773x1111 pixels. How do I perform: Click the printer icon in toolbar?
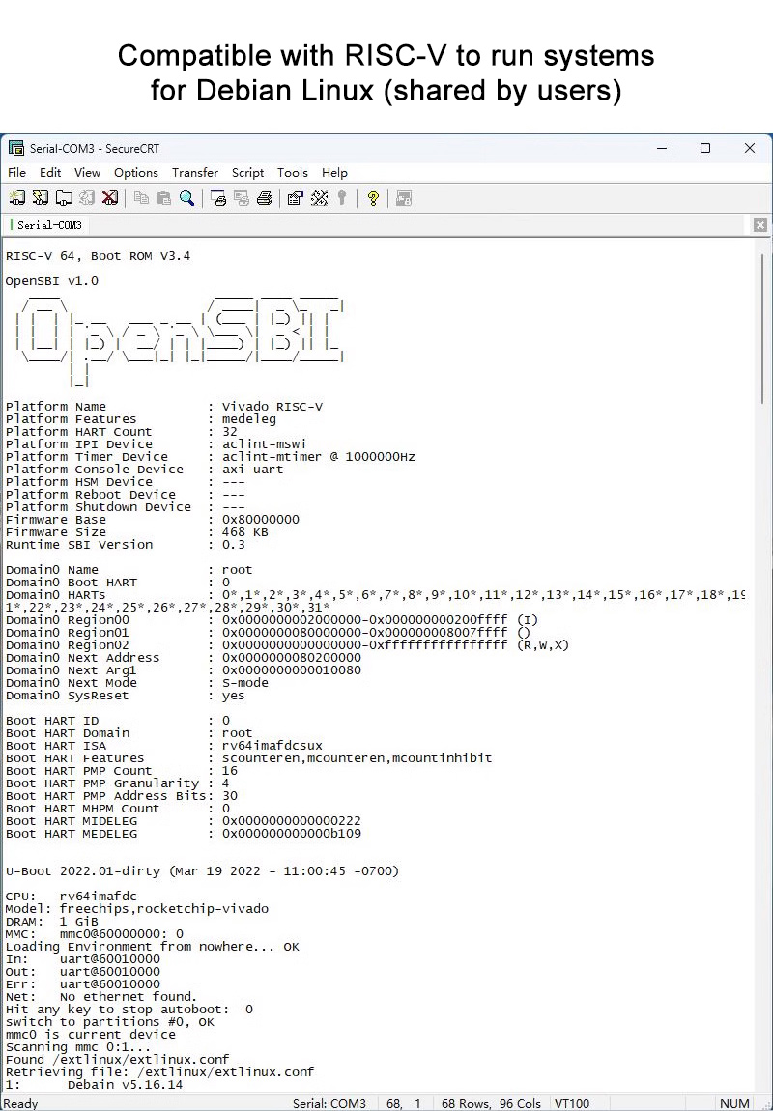pos(264,198)
